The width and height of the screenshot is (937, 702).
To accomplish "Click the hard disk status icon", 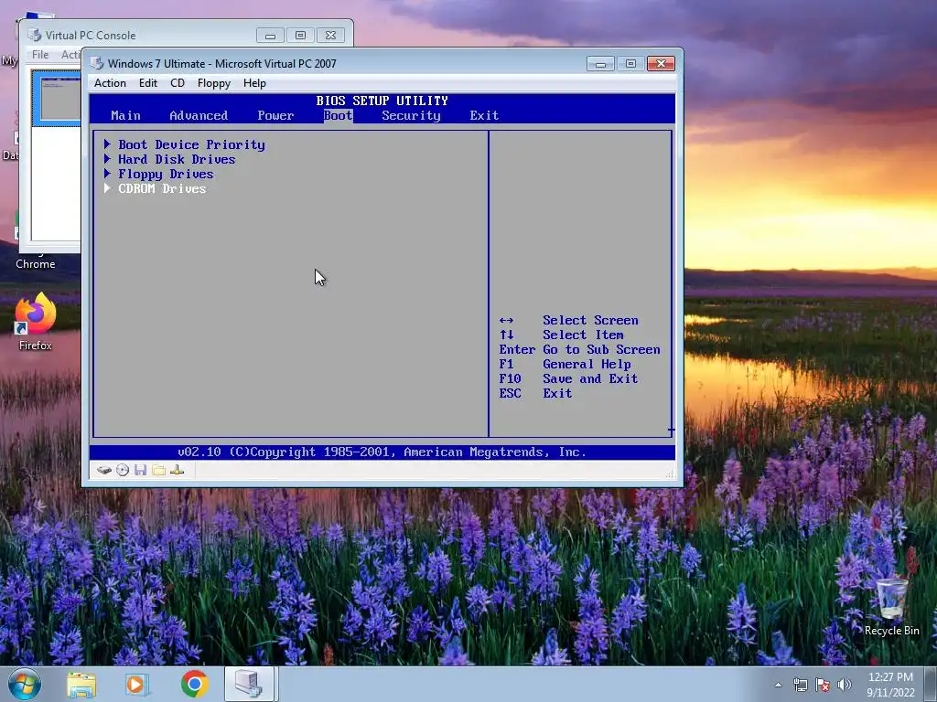I will (x=104, y=471).
